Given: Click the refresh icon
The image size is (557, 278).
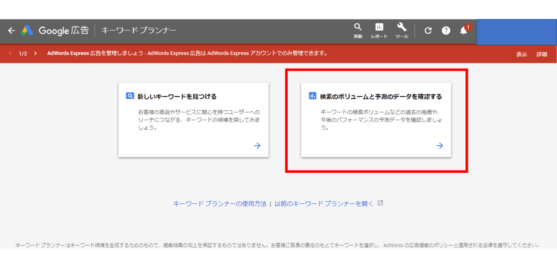Looking at the screenshot, I should click(x=428, y=31).
